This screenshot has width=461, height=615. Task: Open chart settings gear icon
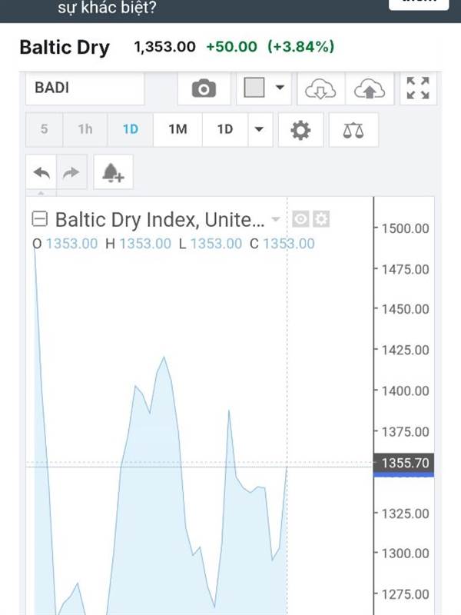(300, 130)
